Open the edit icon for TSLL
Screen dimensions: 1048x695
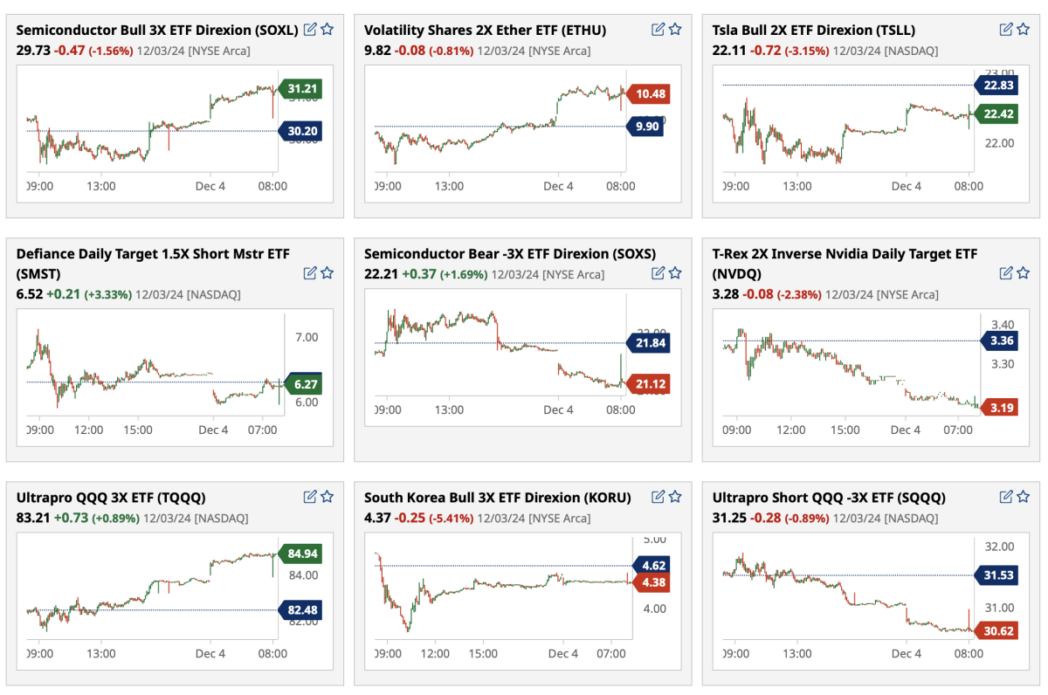coord(1006,30)
